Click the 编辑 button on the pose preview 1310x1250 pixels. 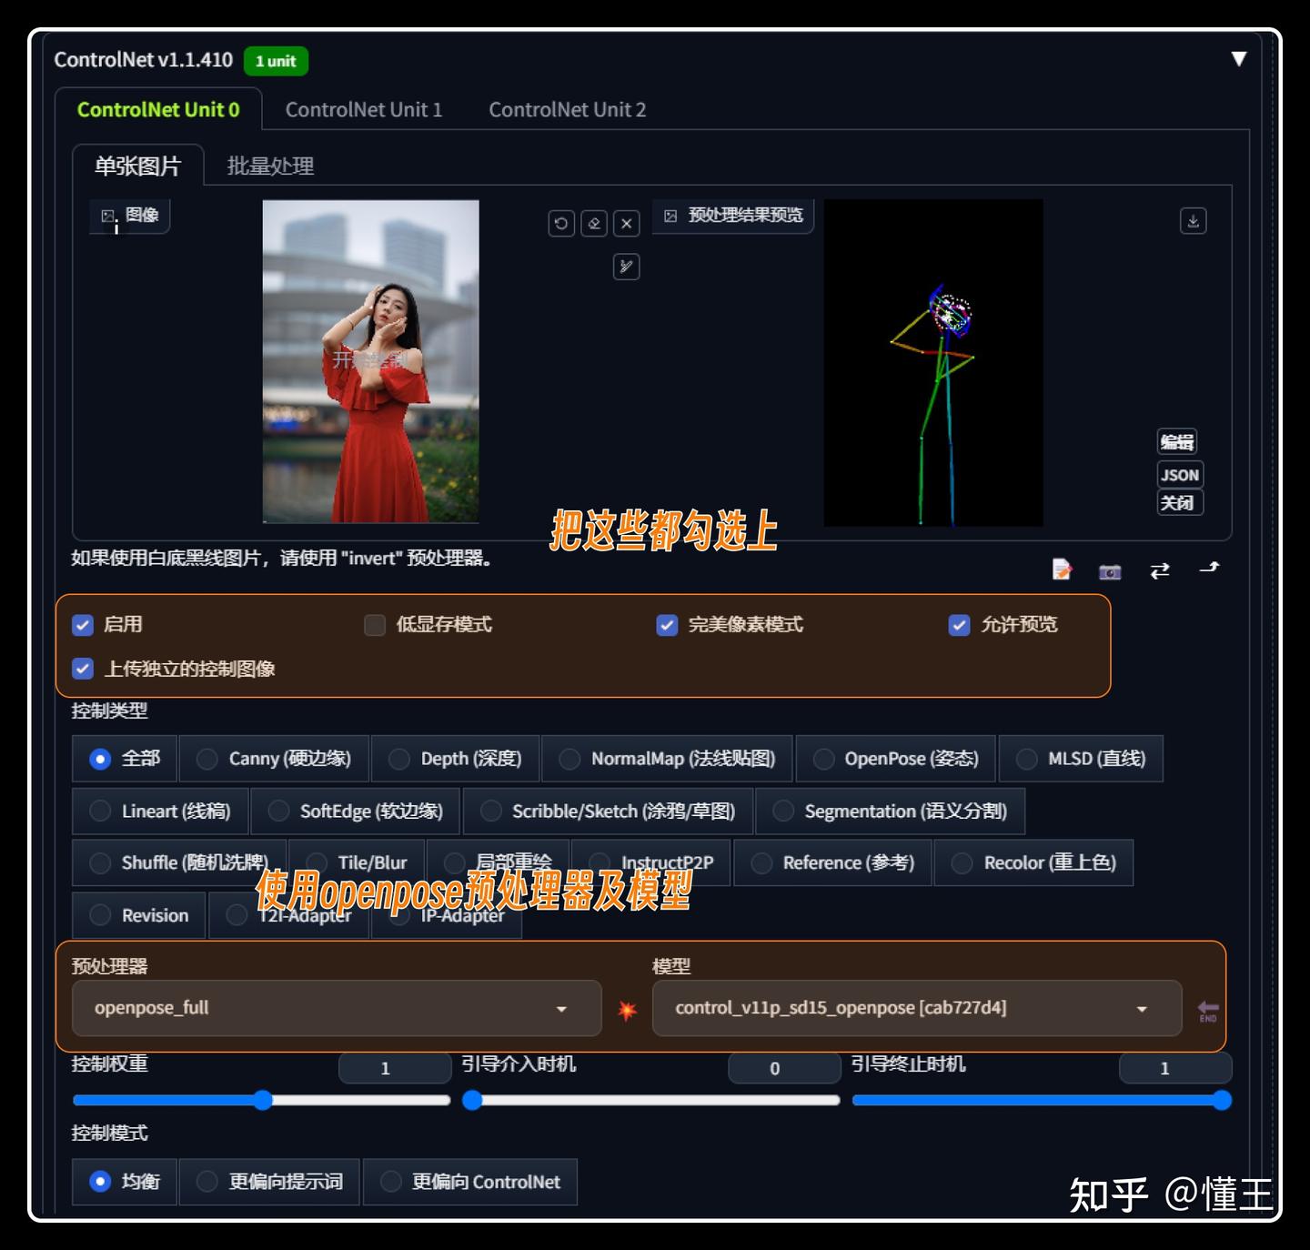click(x=1177, y=441)
